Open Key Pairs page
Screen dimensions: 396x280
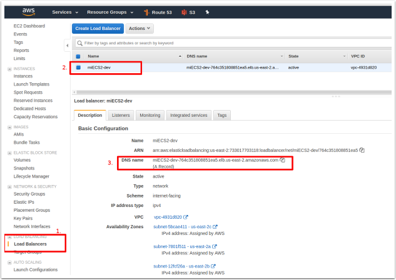pos(23,218)
